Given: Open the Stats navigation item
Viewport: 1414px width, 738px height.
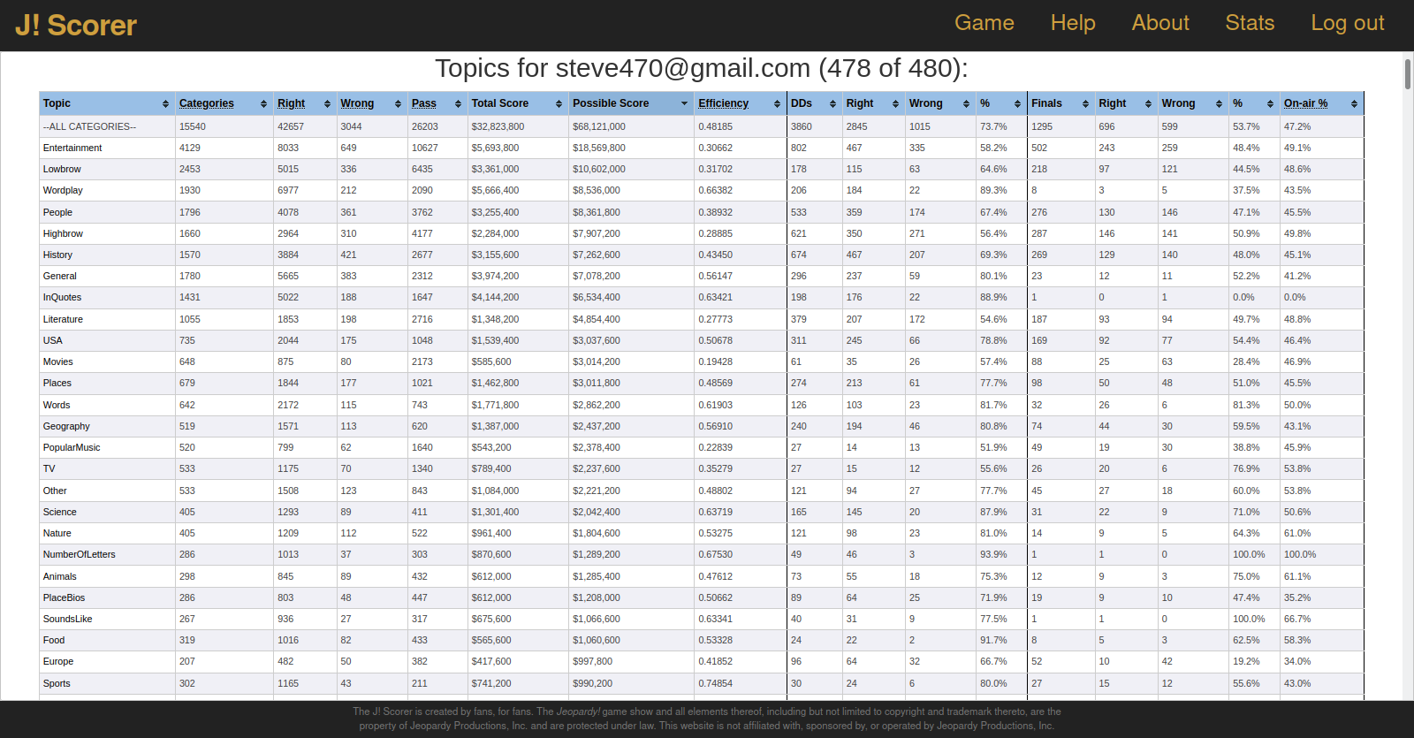Looking at the screenshot, I should [x=1250, y=23].
